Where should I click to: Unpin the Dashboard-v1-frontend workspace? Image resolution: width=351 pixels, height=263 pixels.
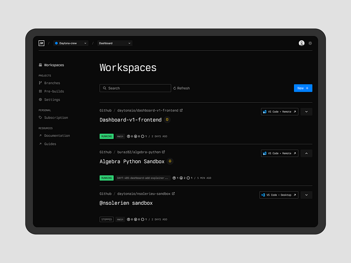(167, 119)
